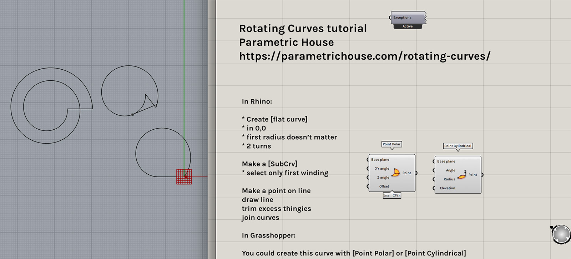Image resolution: width=571 pixels, height=259 pixels.
Task: Click the Rotating Curves tutorial title
Action: (x=303, y=29)
